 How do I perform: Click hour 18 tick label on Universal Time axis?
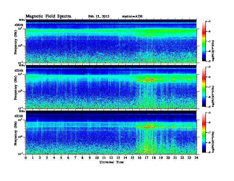click(154, 158)
